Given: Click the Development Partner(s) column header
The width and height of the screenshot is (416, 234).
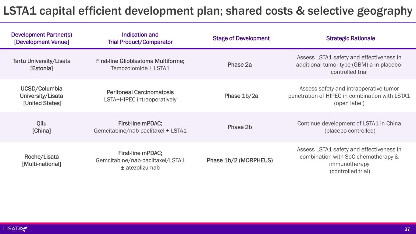Looking at the screenshot, I should coord(41,38).
